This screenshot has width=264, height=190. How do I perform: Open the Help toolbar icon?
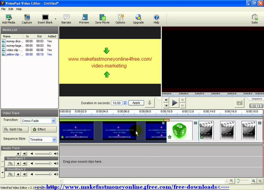156,19
